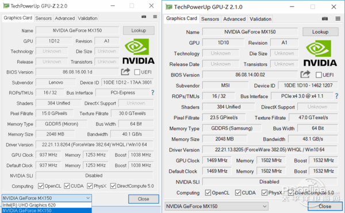Click Lookup button in GPU-Z 2.2.0

(x=139, y=30)
